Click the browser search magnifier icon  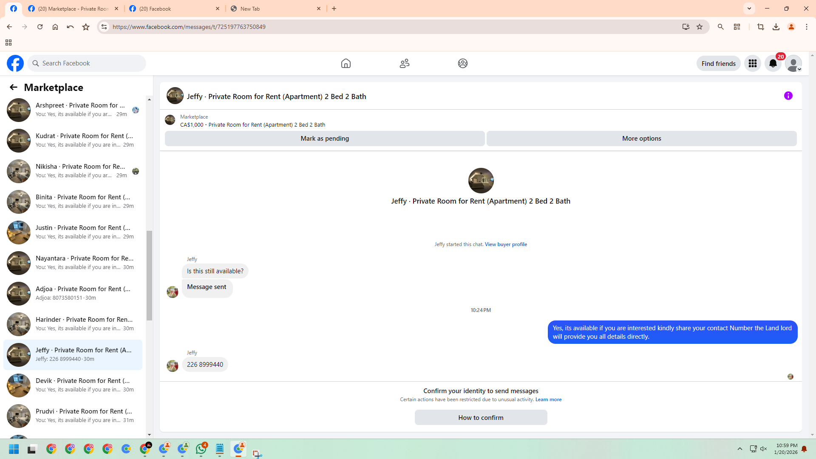[x=721, y=27]
